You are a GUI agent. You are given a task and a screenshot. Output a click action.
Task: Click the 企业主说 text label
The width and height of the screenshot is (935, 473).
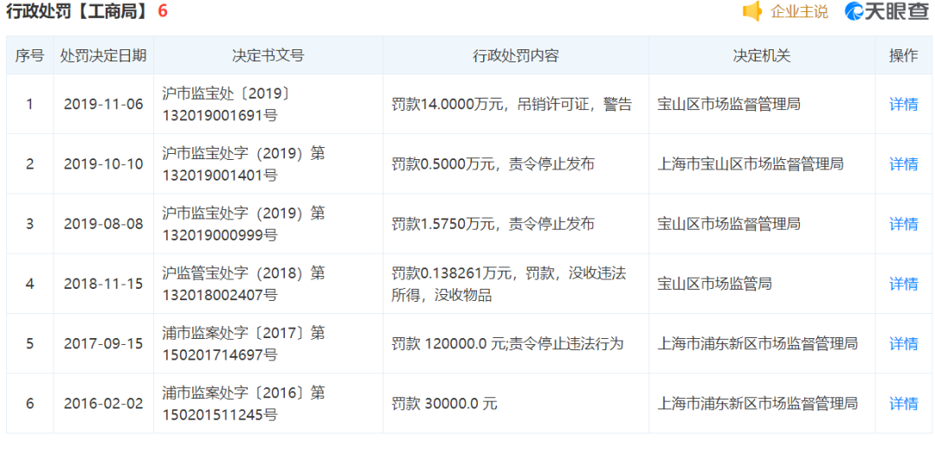(x=799, y=12)
